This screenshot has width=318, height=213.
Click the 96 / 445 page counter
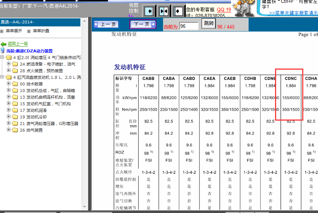click(x=226, y=27)
